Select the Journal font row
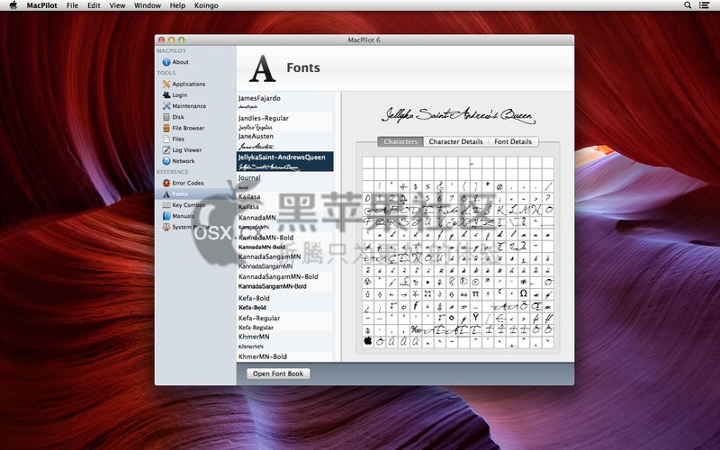The width and height of the screenshot is (720, 450). click(284, 182)
